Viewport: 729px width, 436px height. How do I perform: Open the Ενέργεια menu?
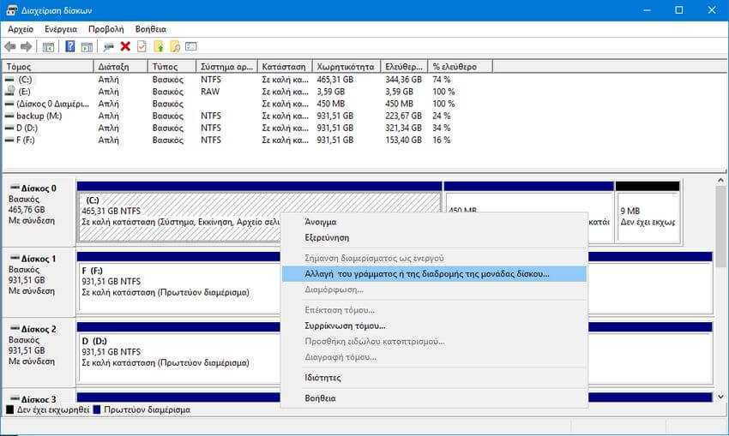pos(61,29)
